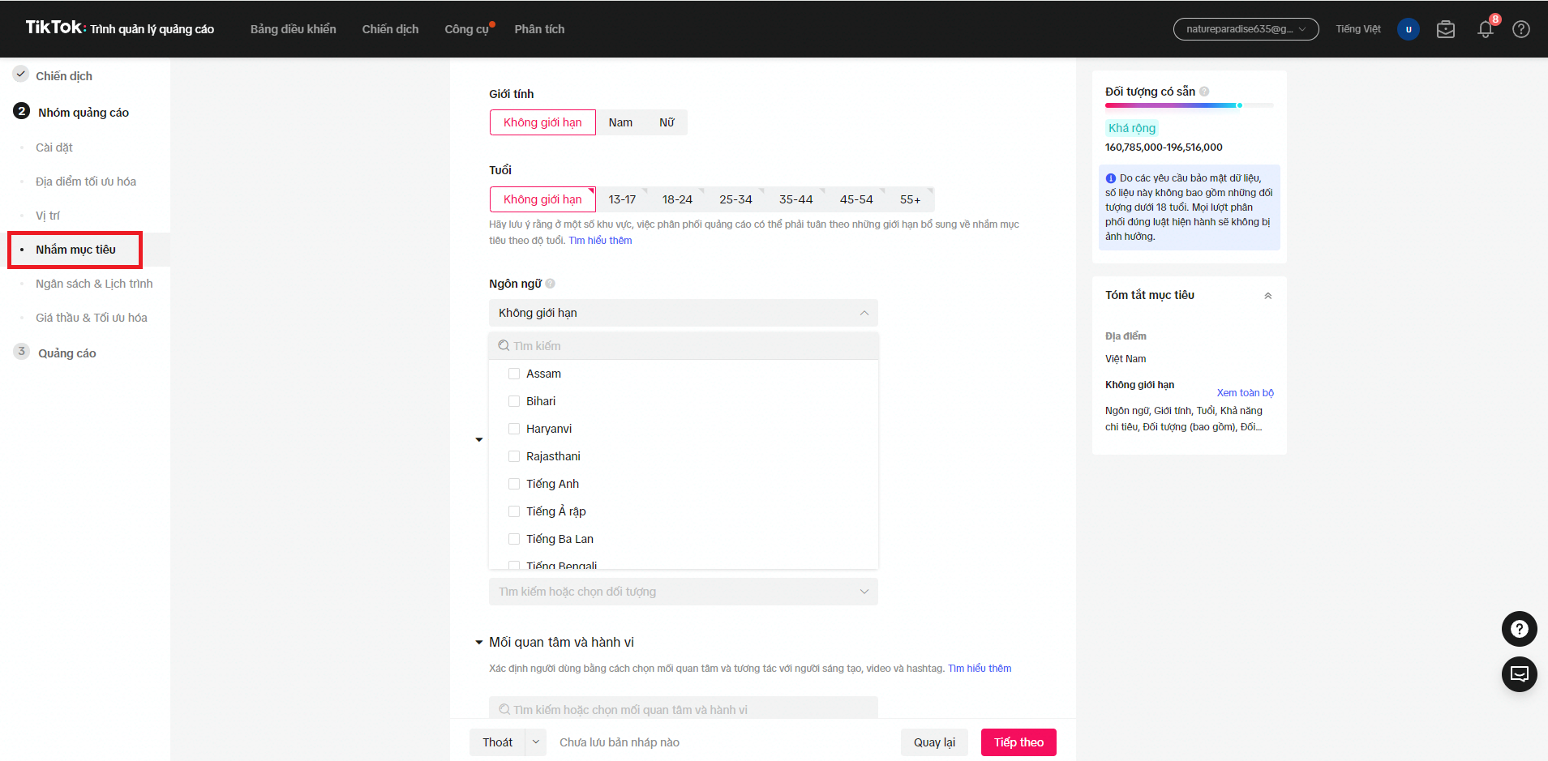This screenshot has height=761, width=1548.
Task: Open the audience search dropdown
Action: click(683, 592)
